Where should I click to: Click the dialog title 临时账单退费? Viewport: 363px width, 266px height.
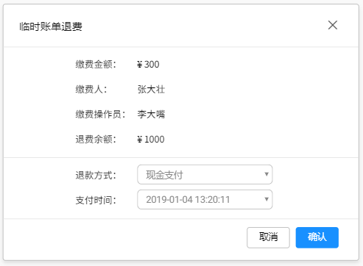(x=51, y=26)
